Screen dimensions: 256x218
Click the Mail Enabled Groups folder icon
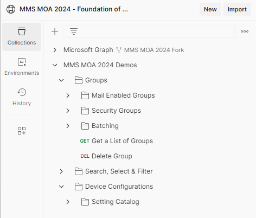pos(85,95)
